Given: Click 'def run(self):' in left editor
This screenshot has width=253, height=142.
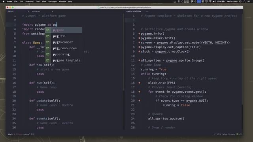Looking at the screenshot, I should point(42,83).
